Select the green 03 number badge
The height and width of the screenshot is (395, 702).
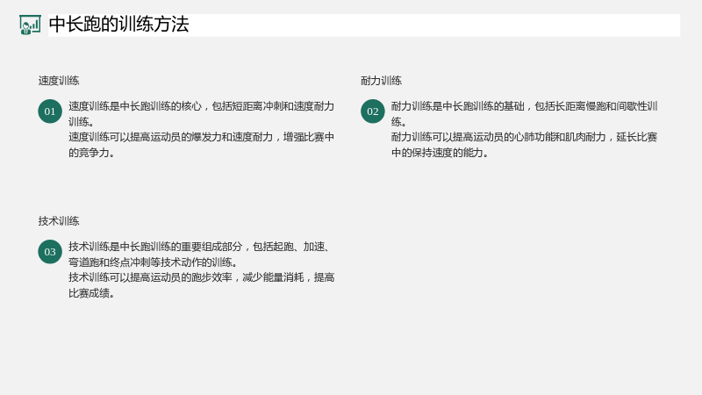50,252
